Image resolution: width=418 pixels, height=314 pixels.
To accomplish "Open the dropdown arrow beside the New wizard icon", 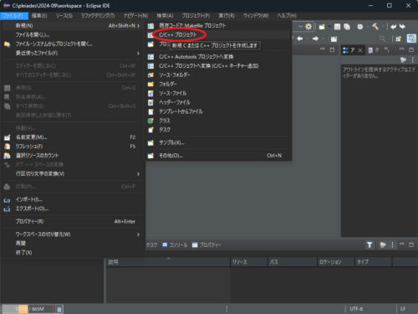I will [x=329, y=27].
